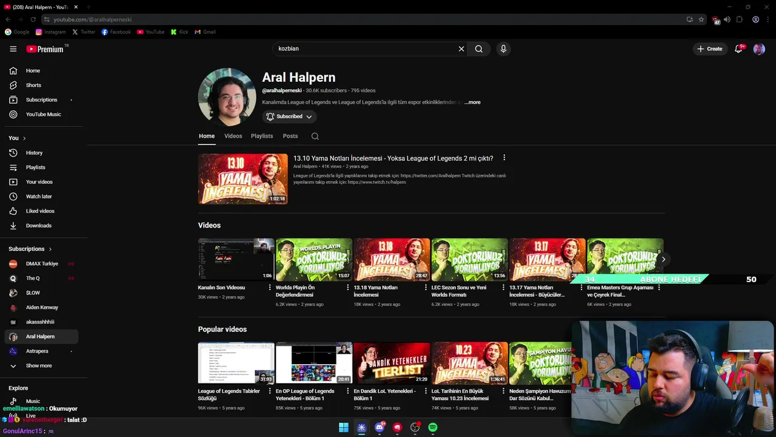
Task: Switch to the Posts tab
Action: click(290, 137)
